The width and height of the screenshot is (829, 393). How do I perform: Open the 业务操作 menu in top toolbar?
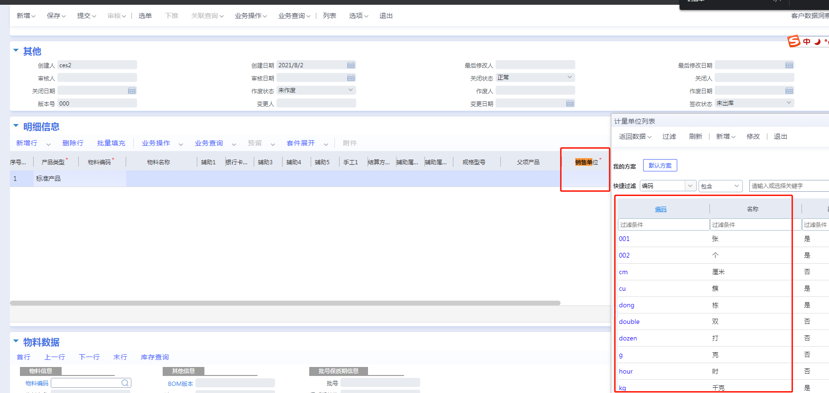(x=251, y=16)
